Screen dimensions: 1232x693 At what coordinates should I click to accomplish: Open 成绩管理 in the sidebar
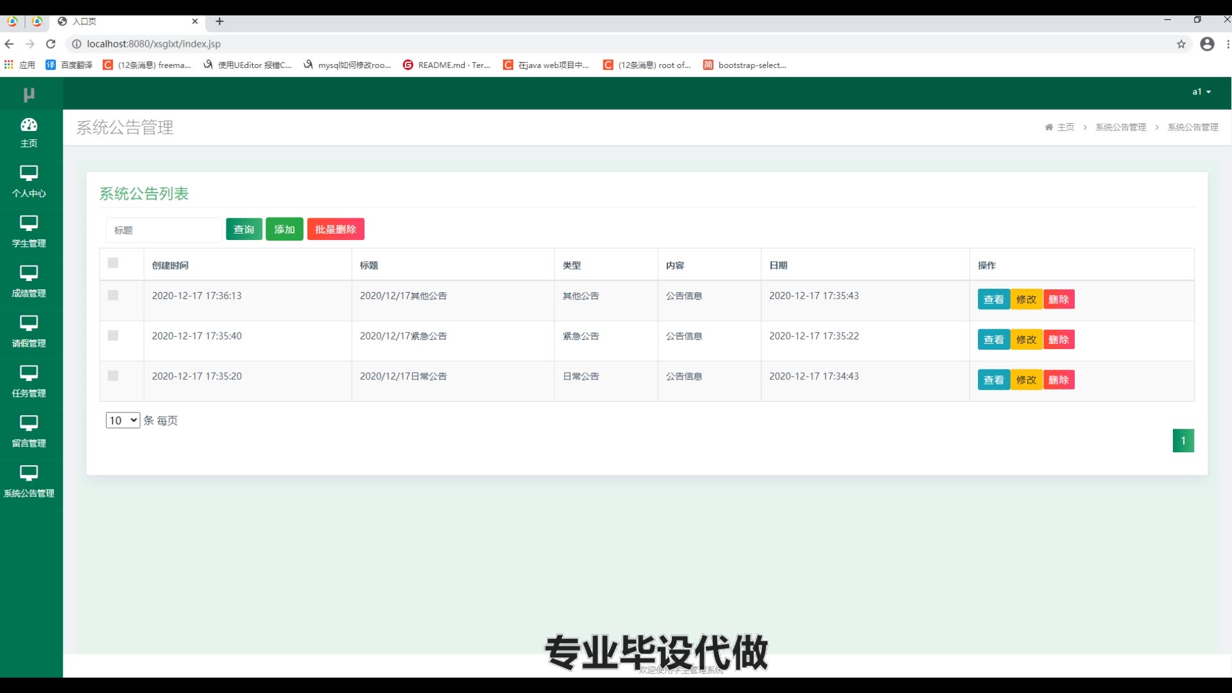[29, 282]
